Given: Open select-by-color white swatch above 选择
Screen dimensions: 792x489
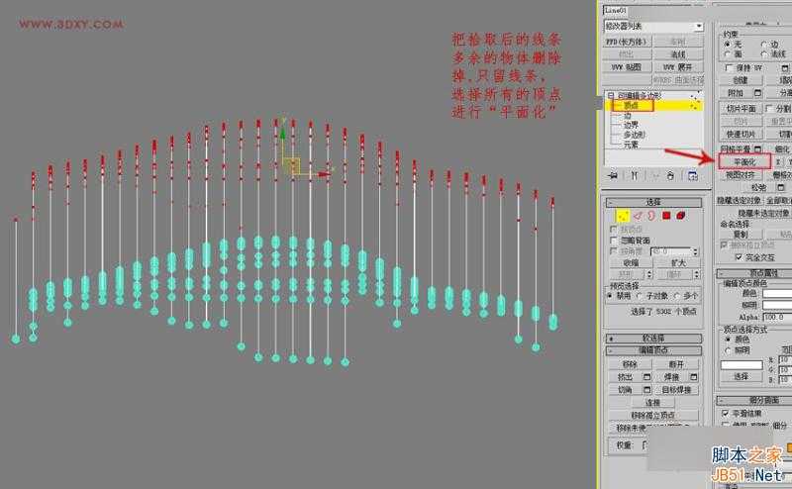Looking at the screenshot, I should pos(742,364).
